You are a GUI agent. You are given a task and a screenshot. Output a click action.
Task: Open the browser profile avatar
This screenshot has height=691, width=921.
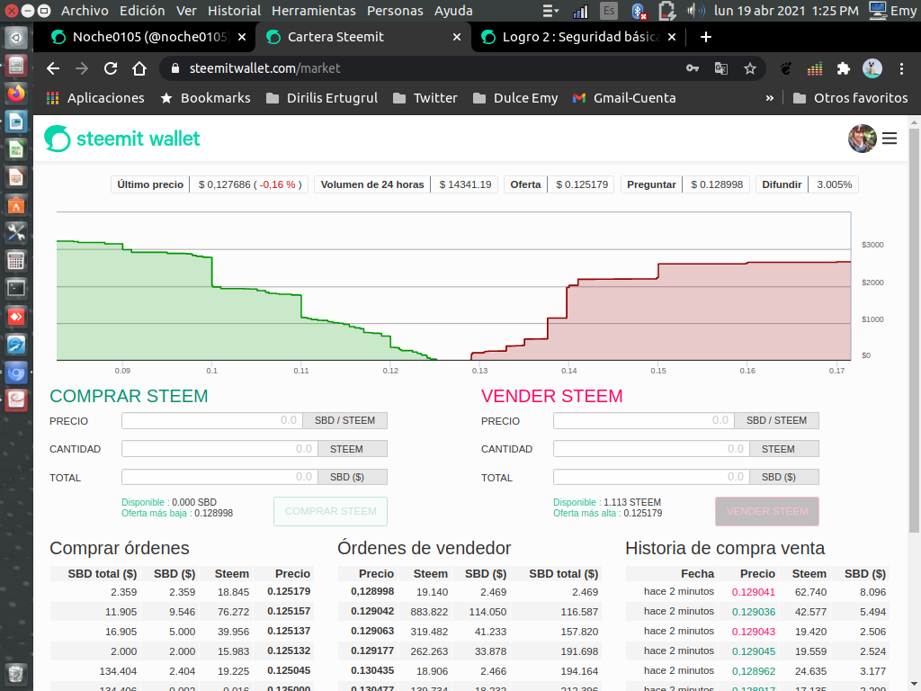872,68
